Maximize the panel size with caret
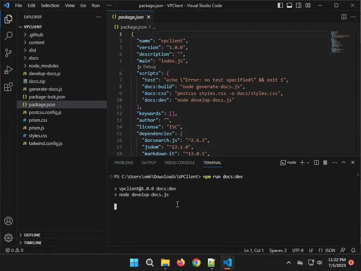361x271 pixels. pyautogui.click(x=344, y=162)
